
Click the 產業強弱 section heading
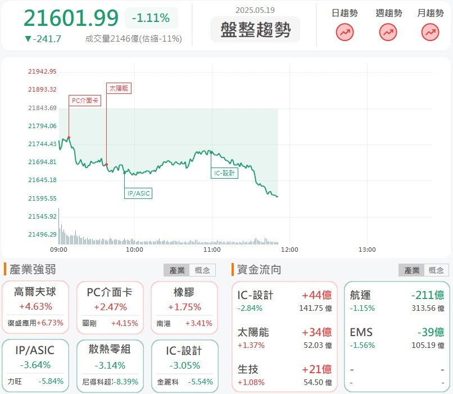pos(33,269)
